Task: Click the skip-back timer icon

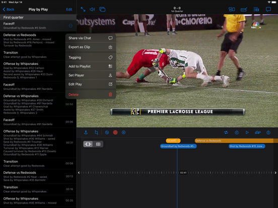Action: tap(237, 132)
